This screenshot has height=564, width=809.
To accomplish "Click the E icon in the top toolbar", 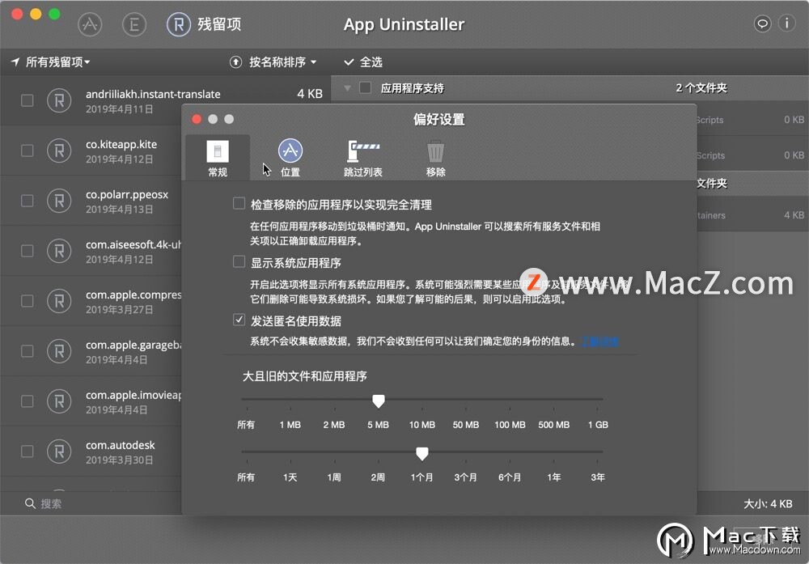I will click(134, 23).
